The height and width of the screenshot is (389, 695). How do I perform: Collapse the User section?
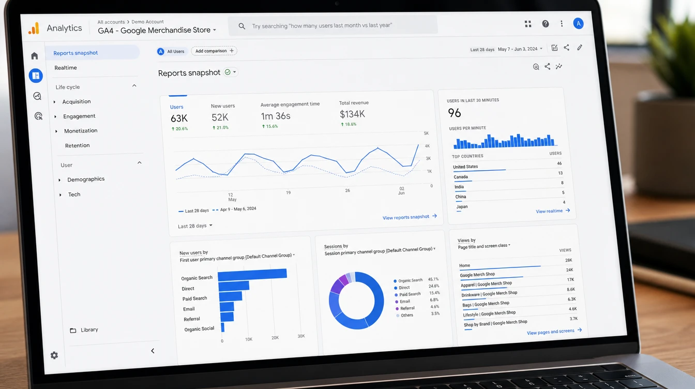coord(139,163)
